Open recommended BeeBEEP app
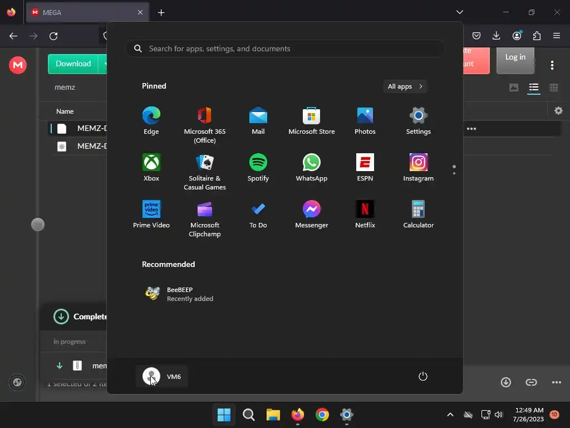Viewport: 570px width, 428px height. click(179, 294)
